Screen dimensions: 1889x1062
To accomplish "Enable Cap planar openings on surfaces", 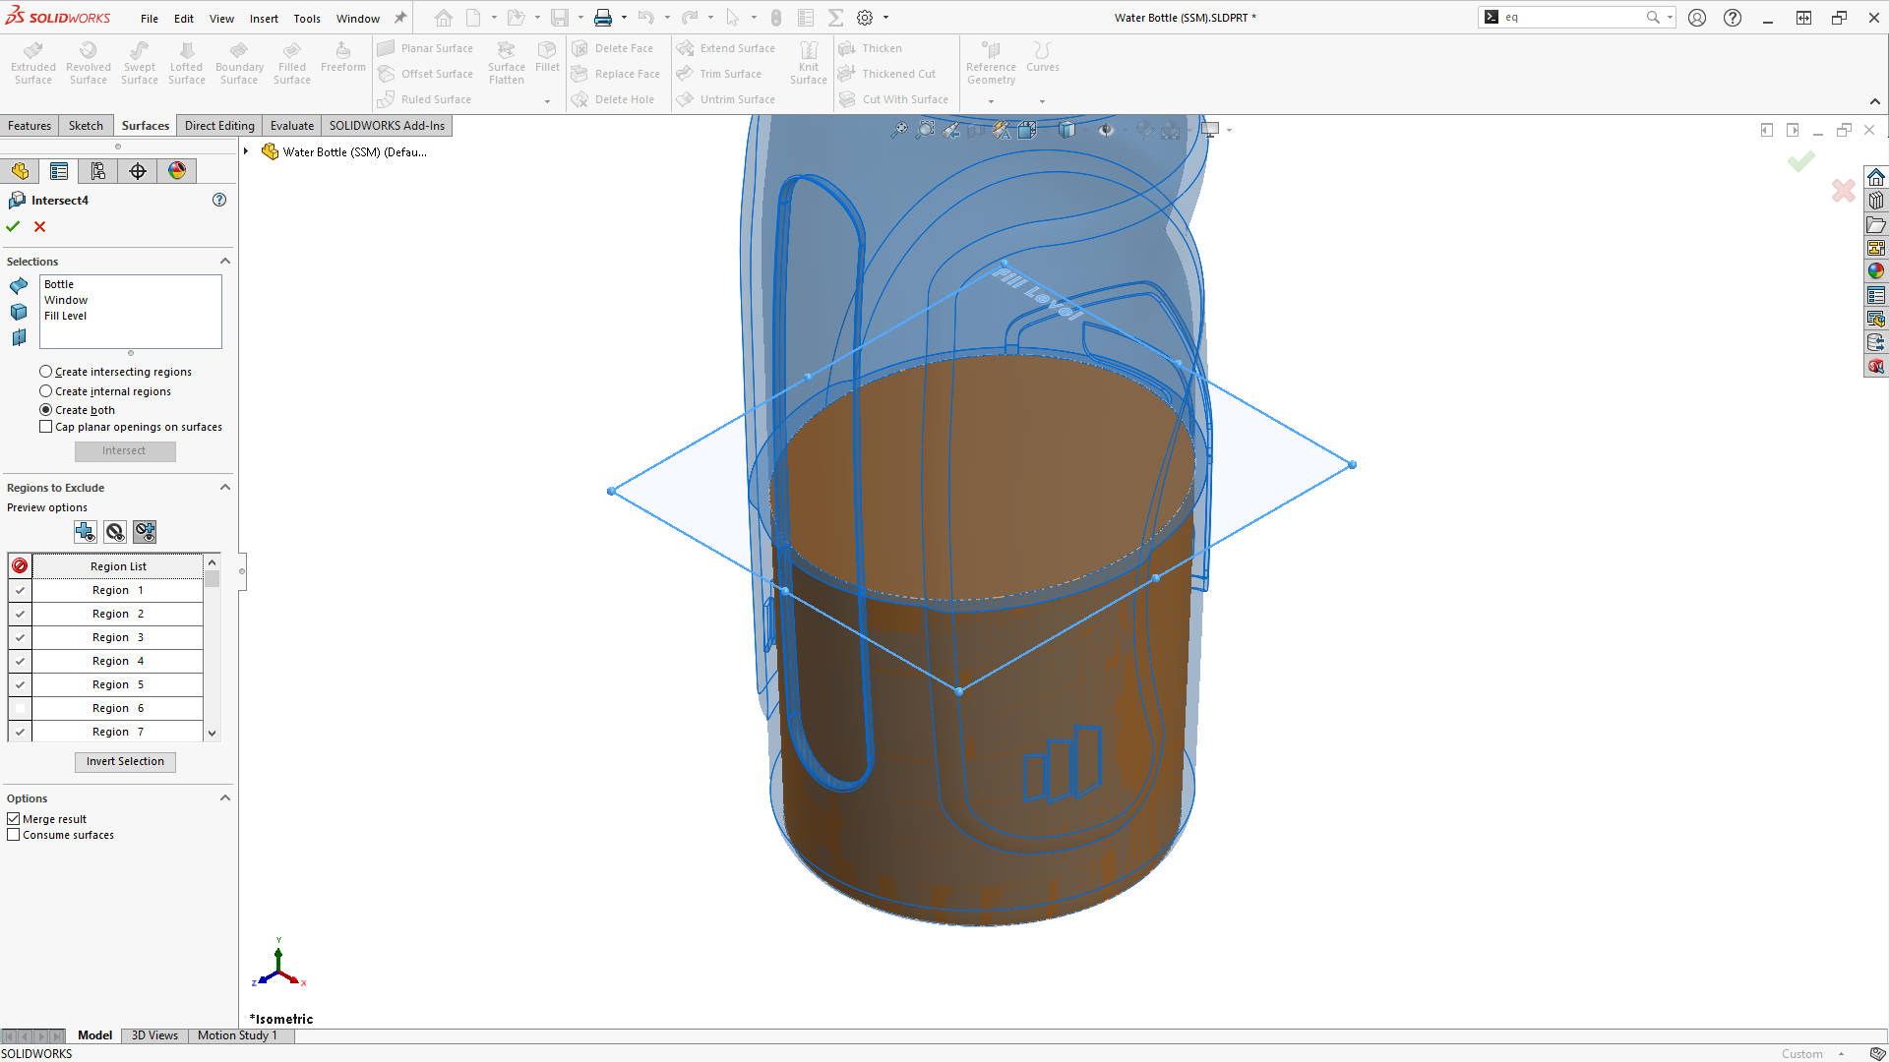I will 45,426.
